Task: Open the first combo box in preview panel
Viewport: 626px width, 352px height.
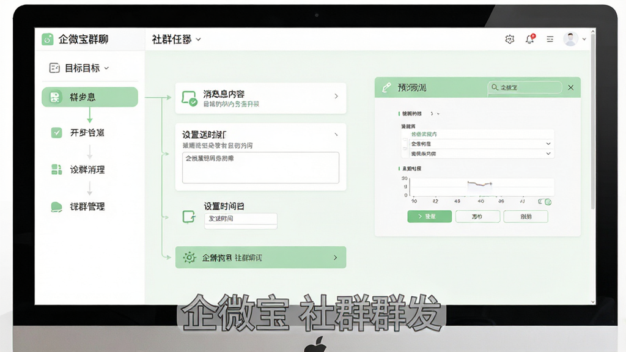Action: [481, 144]
